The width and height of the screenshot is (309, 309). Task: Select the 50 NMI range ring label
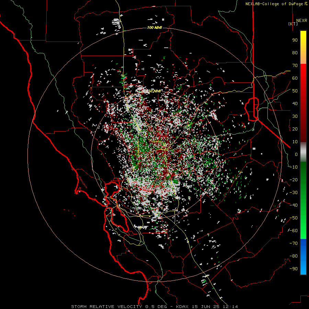coord(154,91)
